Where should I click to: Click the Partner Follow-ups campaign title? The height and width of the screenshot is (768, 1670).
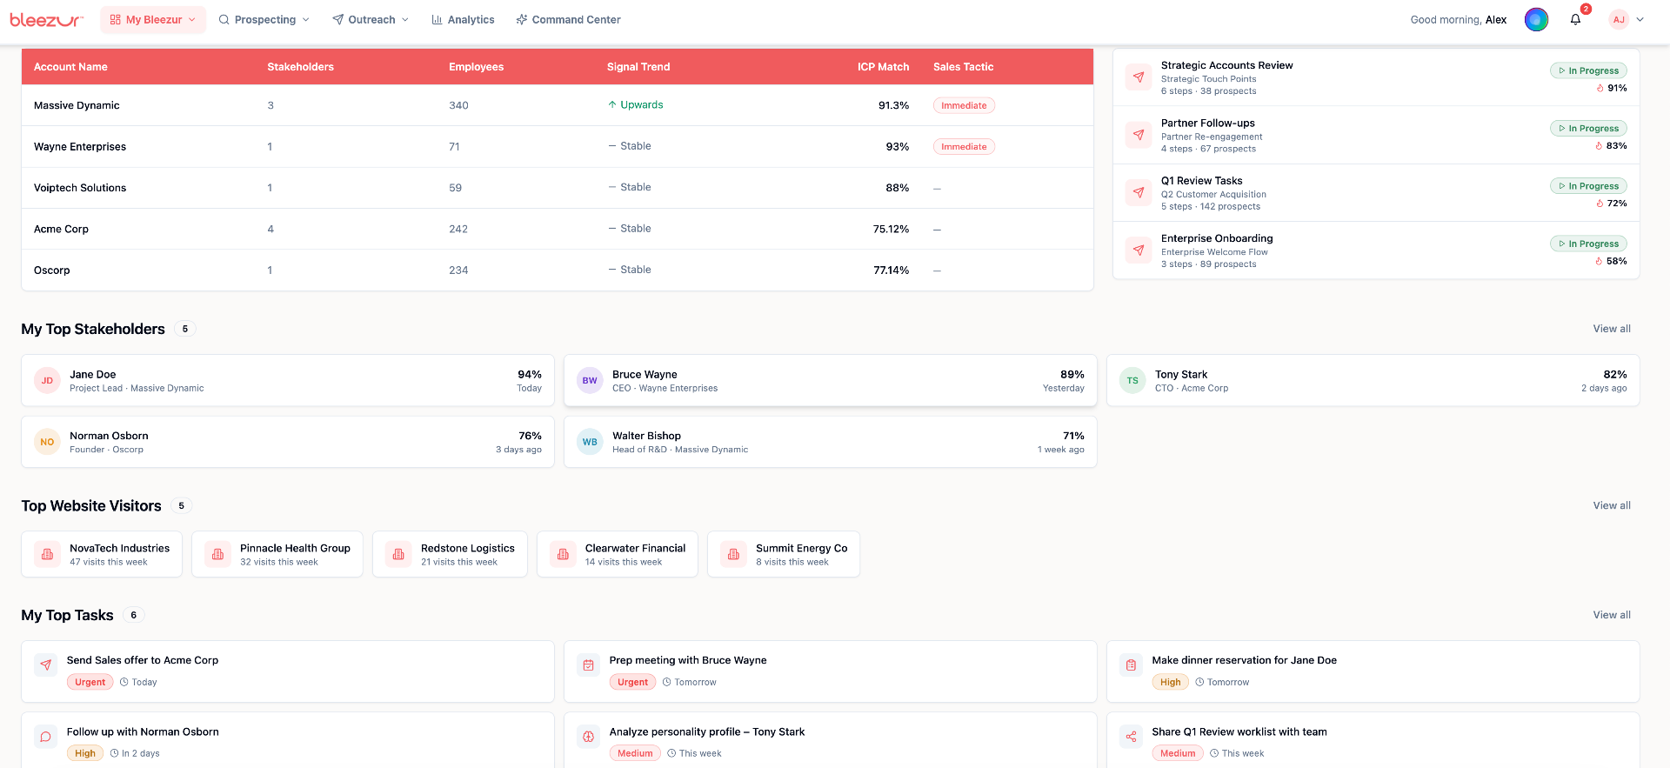pyautogui.click(x=1207, y=123)
